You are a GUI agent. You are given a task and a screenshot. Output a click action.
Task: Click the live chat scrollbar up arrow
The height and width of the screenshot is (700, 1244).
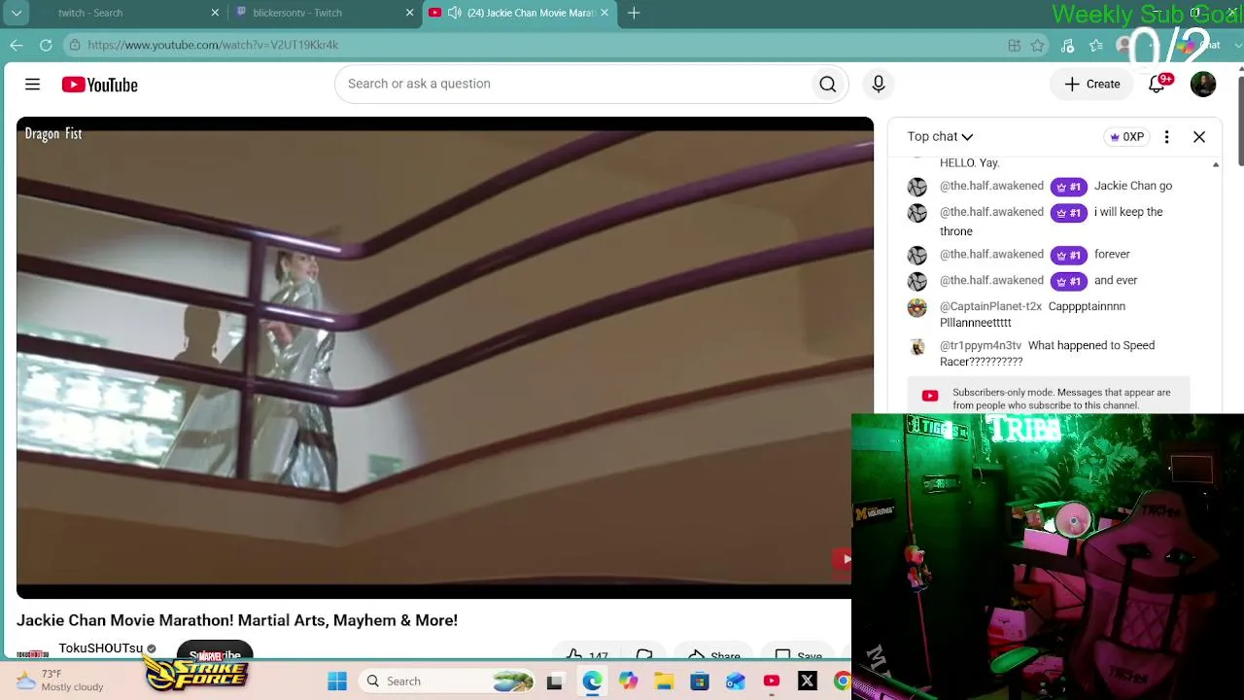(1216, 165)
